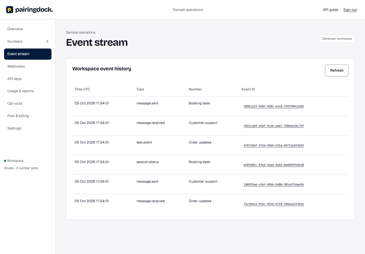Screen dimensions: 365x254
Task: Open Plan & billing
Action: click(28, 116)
